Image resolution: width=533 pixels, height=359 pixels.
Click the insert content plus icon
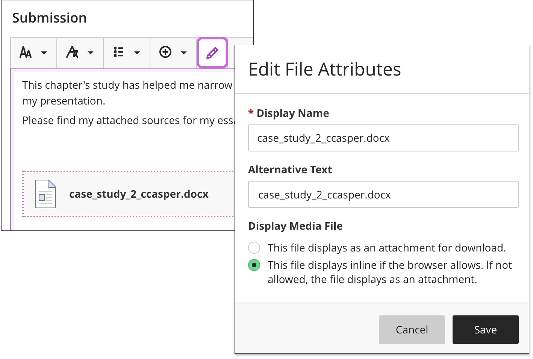pyautogui.click(x=165, y=52)
